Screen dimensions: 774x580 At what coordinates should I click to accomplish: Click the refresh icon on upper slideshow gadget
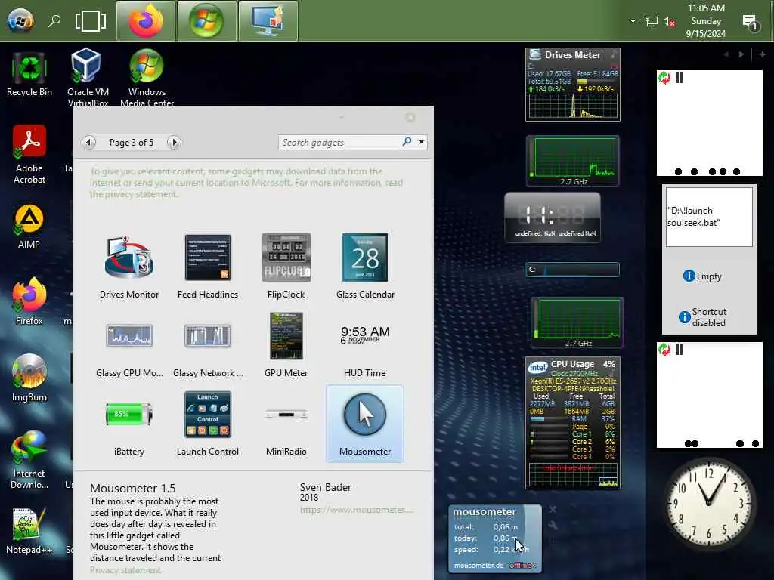pyautogui.click(x=664, y=78)
